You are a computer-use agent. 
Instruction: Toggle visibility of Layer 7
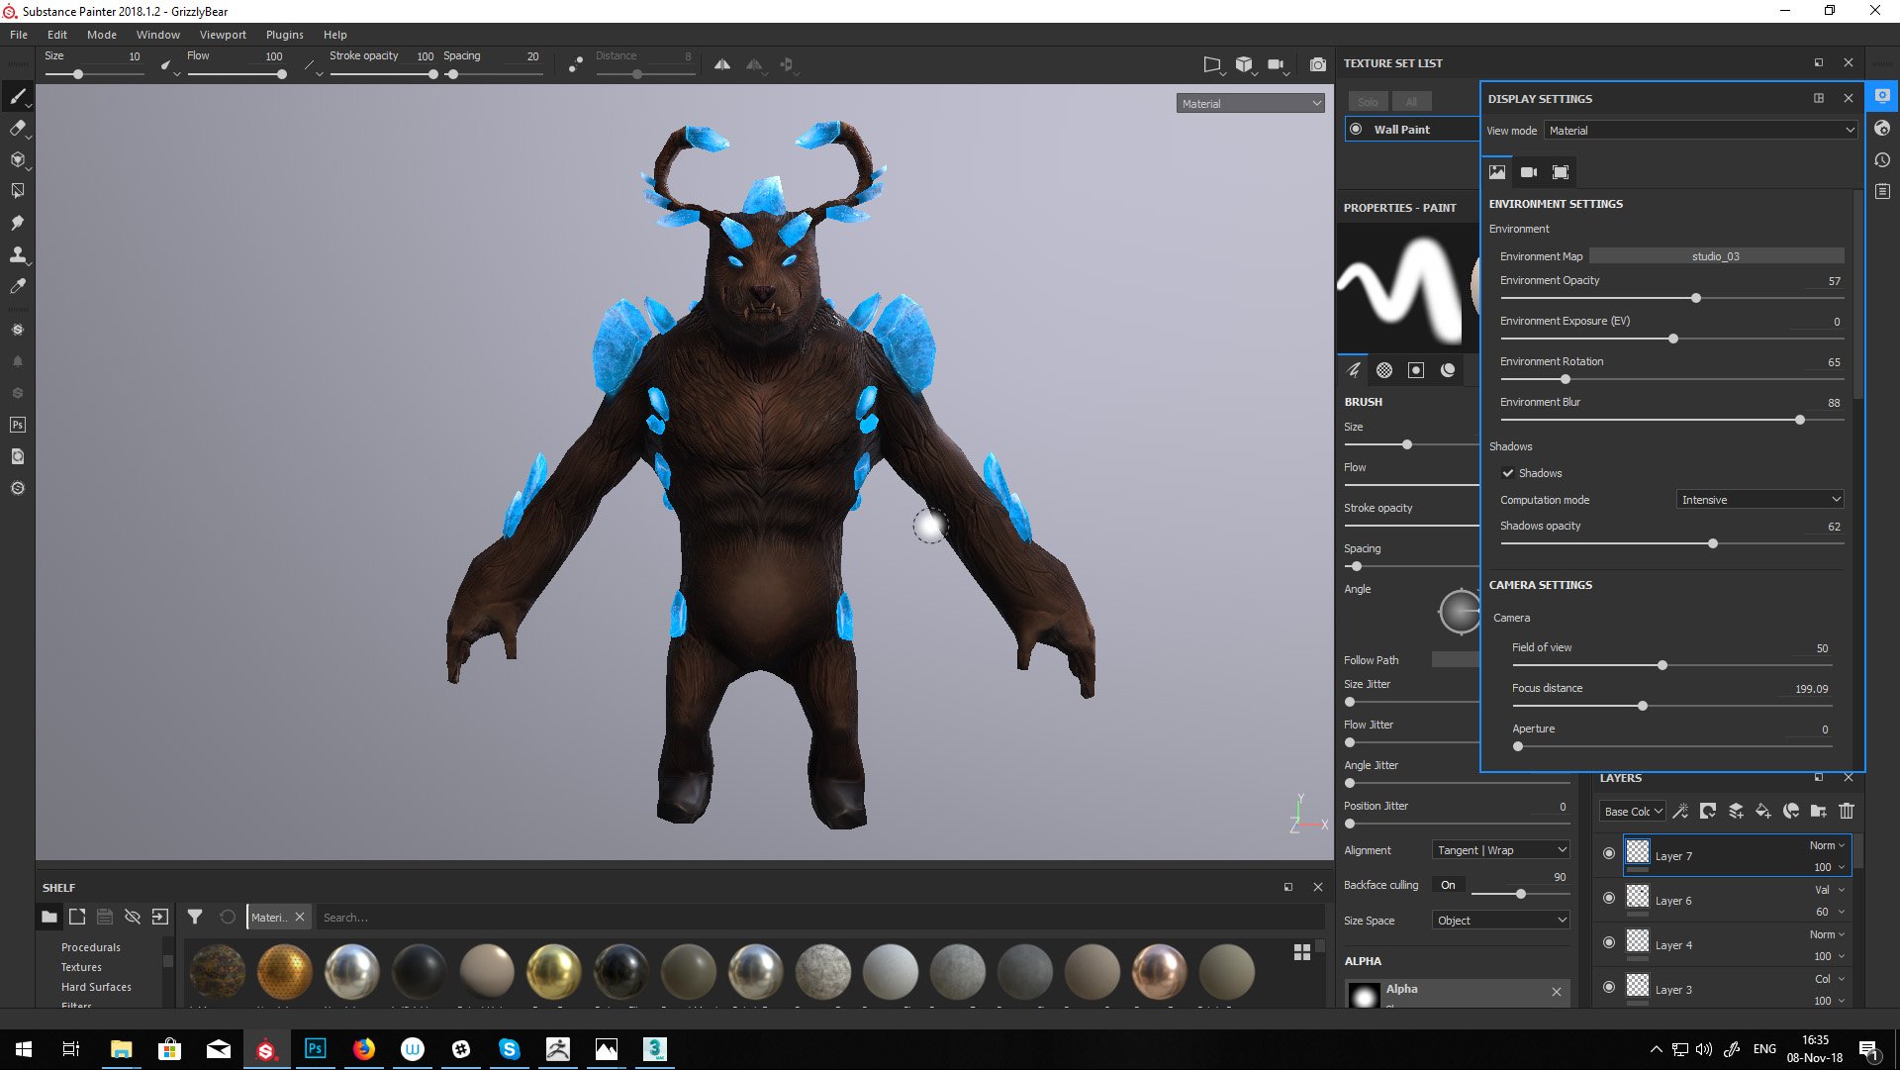[x=1609, y=853]
